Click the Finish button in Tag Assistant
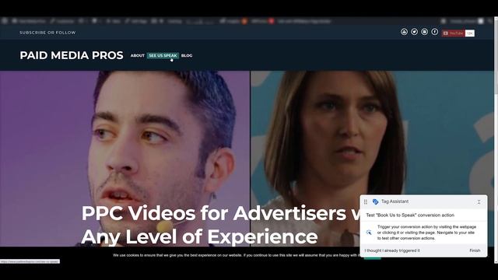 point(475,250)
